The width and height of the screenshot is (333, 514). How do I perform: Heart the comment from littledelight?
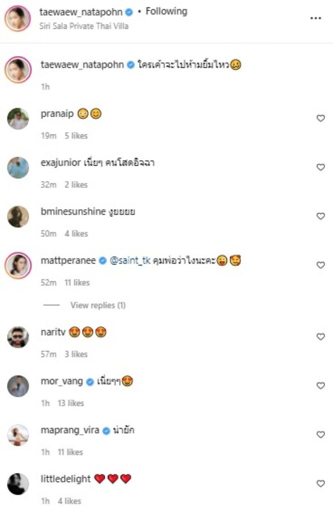pyautogui.click(x=320, y=483)
